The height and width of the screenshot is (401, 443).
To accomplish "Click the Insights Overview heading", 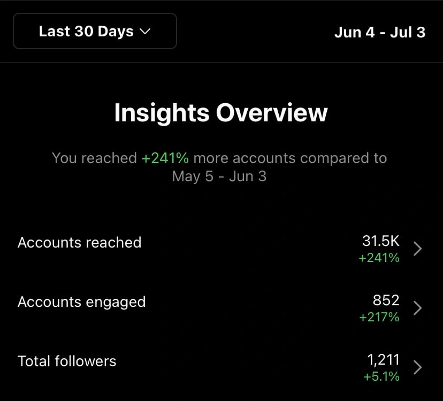I will (221, 113).
